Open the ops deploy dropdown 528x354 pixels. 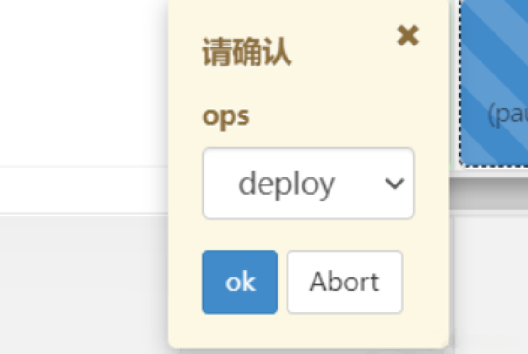[308, 184]
